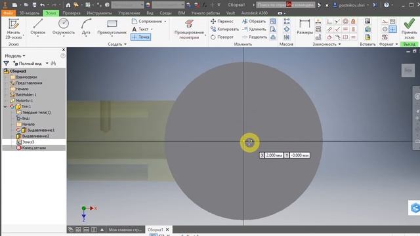Click the Размеры dimension tool
This screenshot has height=236, width=420.
coord(304,26)
